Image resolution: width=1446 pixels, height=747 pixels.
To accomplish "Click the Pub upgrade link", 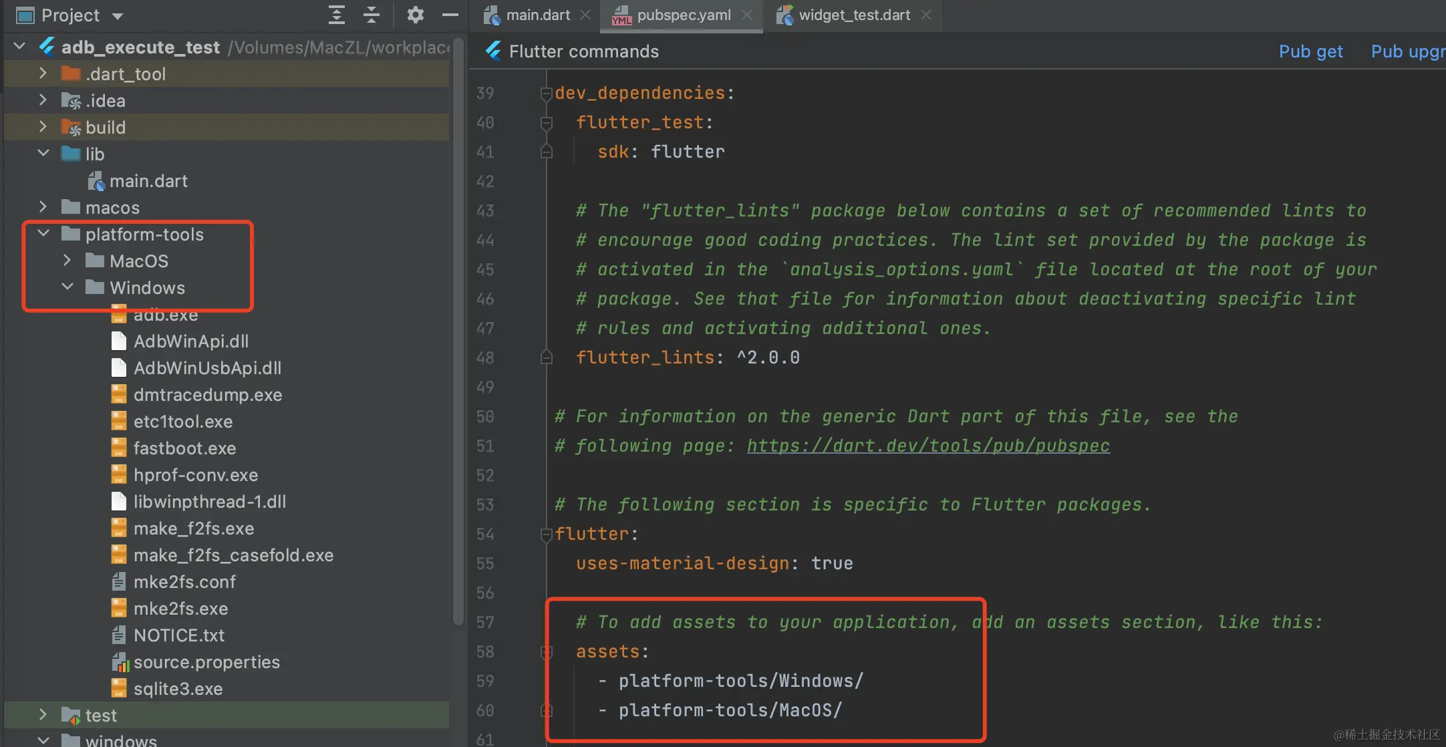I will [x=1408, y=51].
